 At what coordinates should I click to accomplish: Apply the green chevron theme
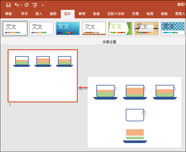click(x=120, y=28)
